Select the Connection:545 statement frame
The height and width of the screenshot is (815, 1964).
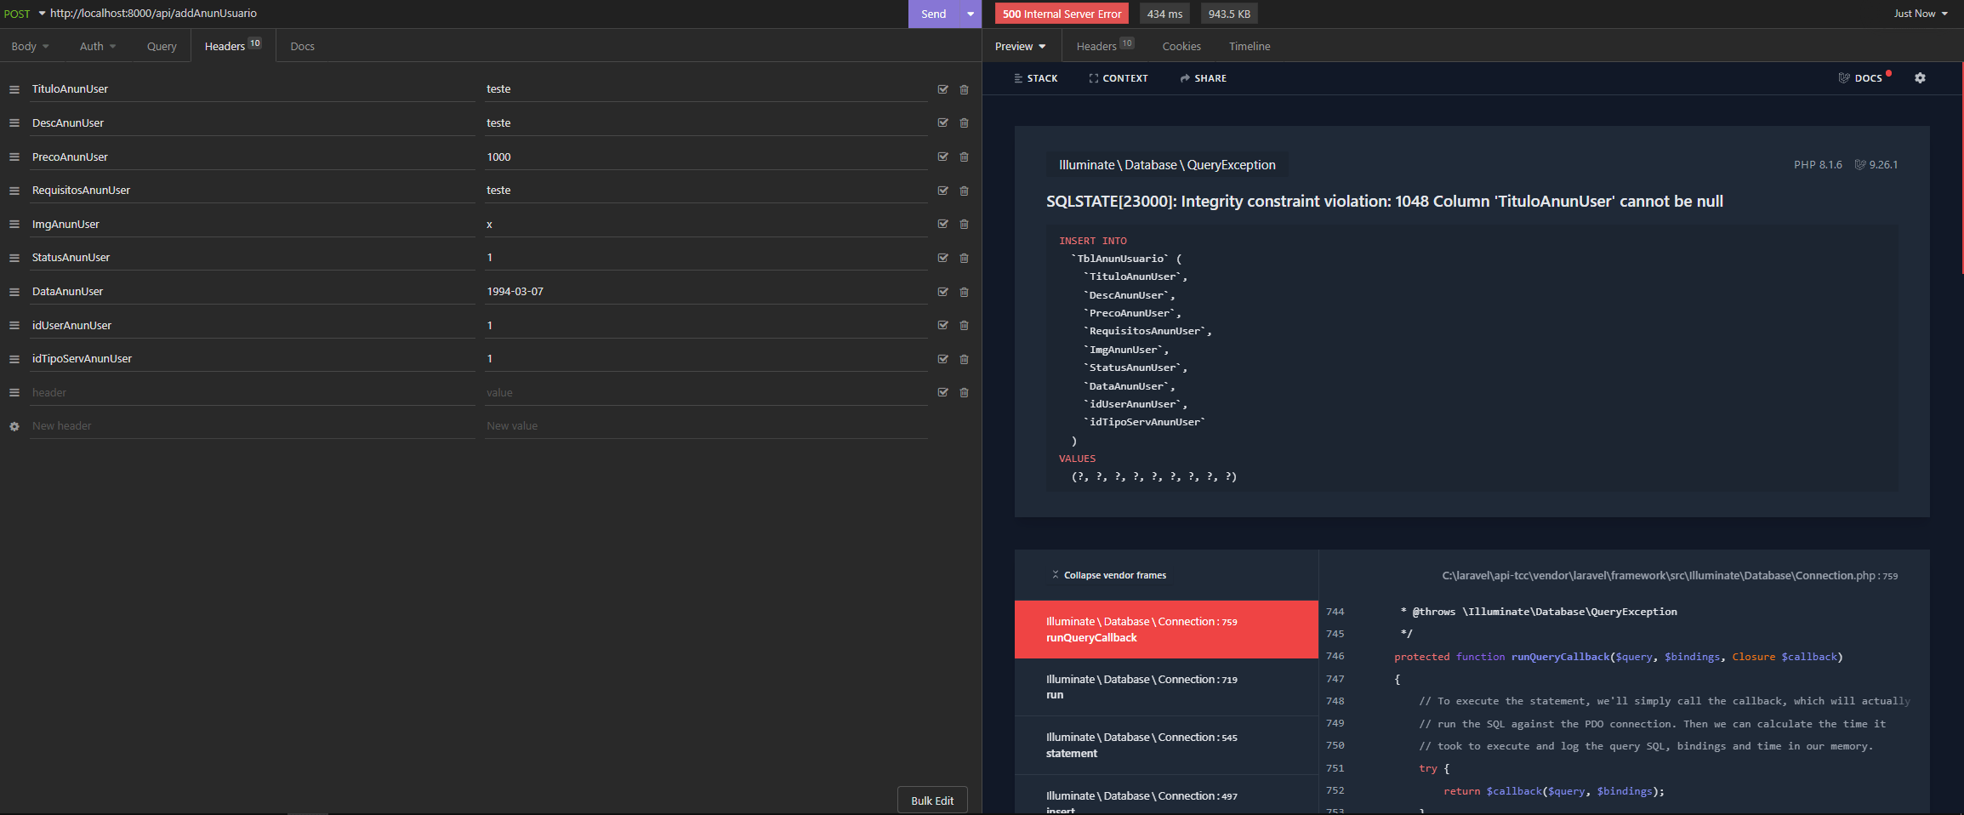(x=1166, y=745)
